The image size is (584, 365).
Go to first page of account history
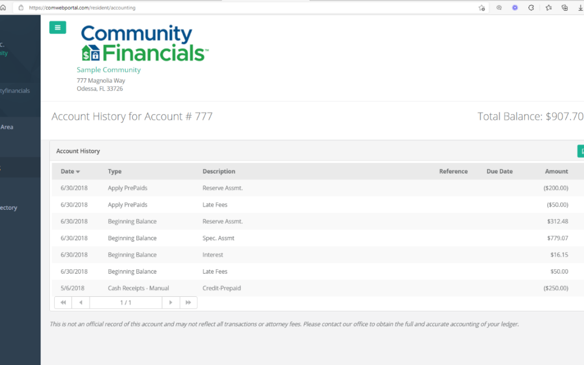(x=63, y=303)
